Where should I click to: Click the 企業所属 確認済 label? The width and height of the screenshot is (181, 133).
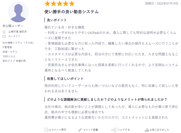tap(17, 32)
